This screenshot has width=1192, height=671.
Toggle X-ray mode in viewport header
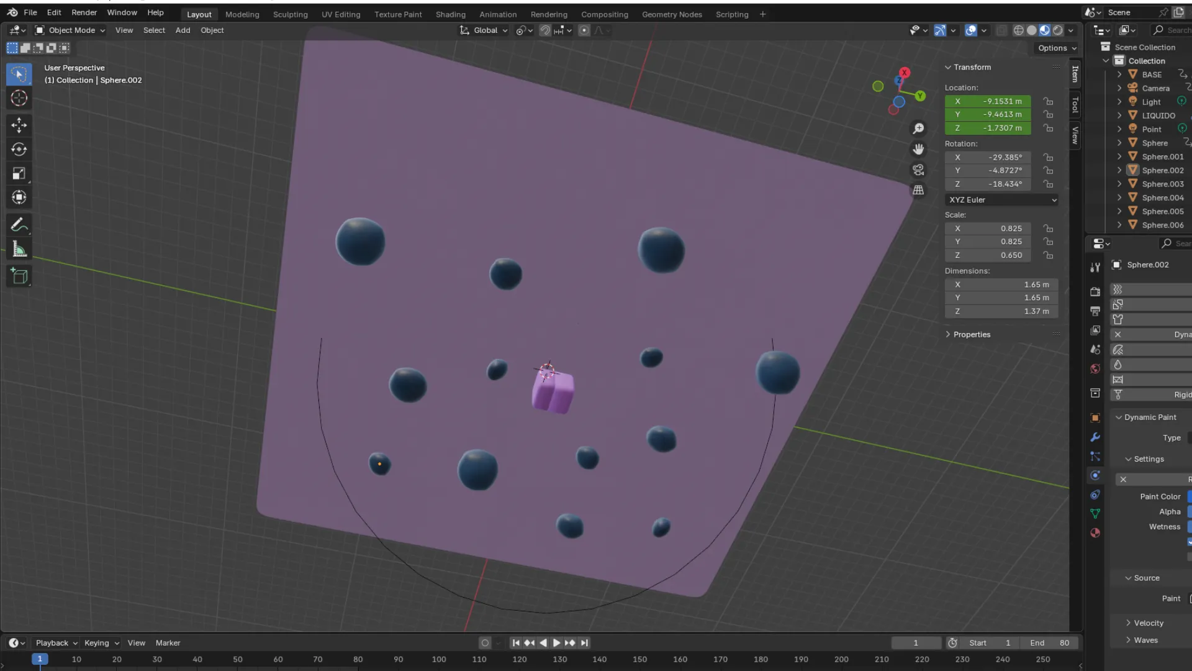[x=1001, y=30]
